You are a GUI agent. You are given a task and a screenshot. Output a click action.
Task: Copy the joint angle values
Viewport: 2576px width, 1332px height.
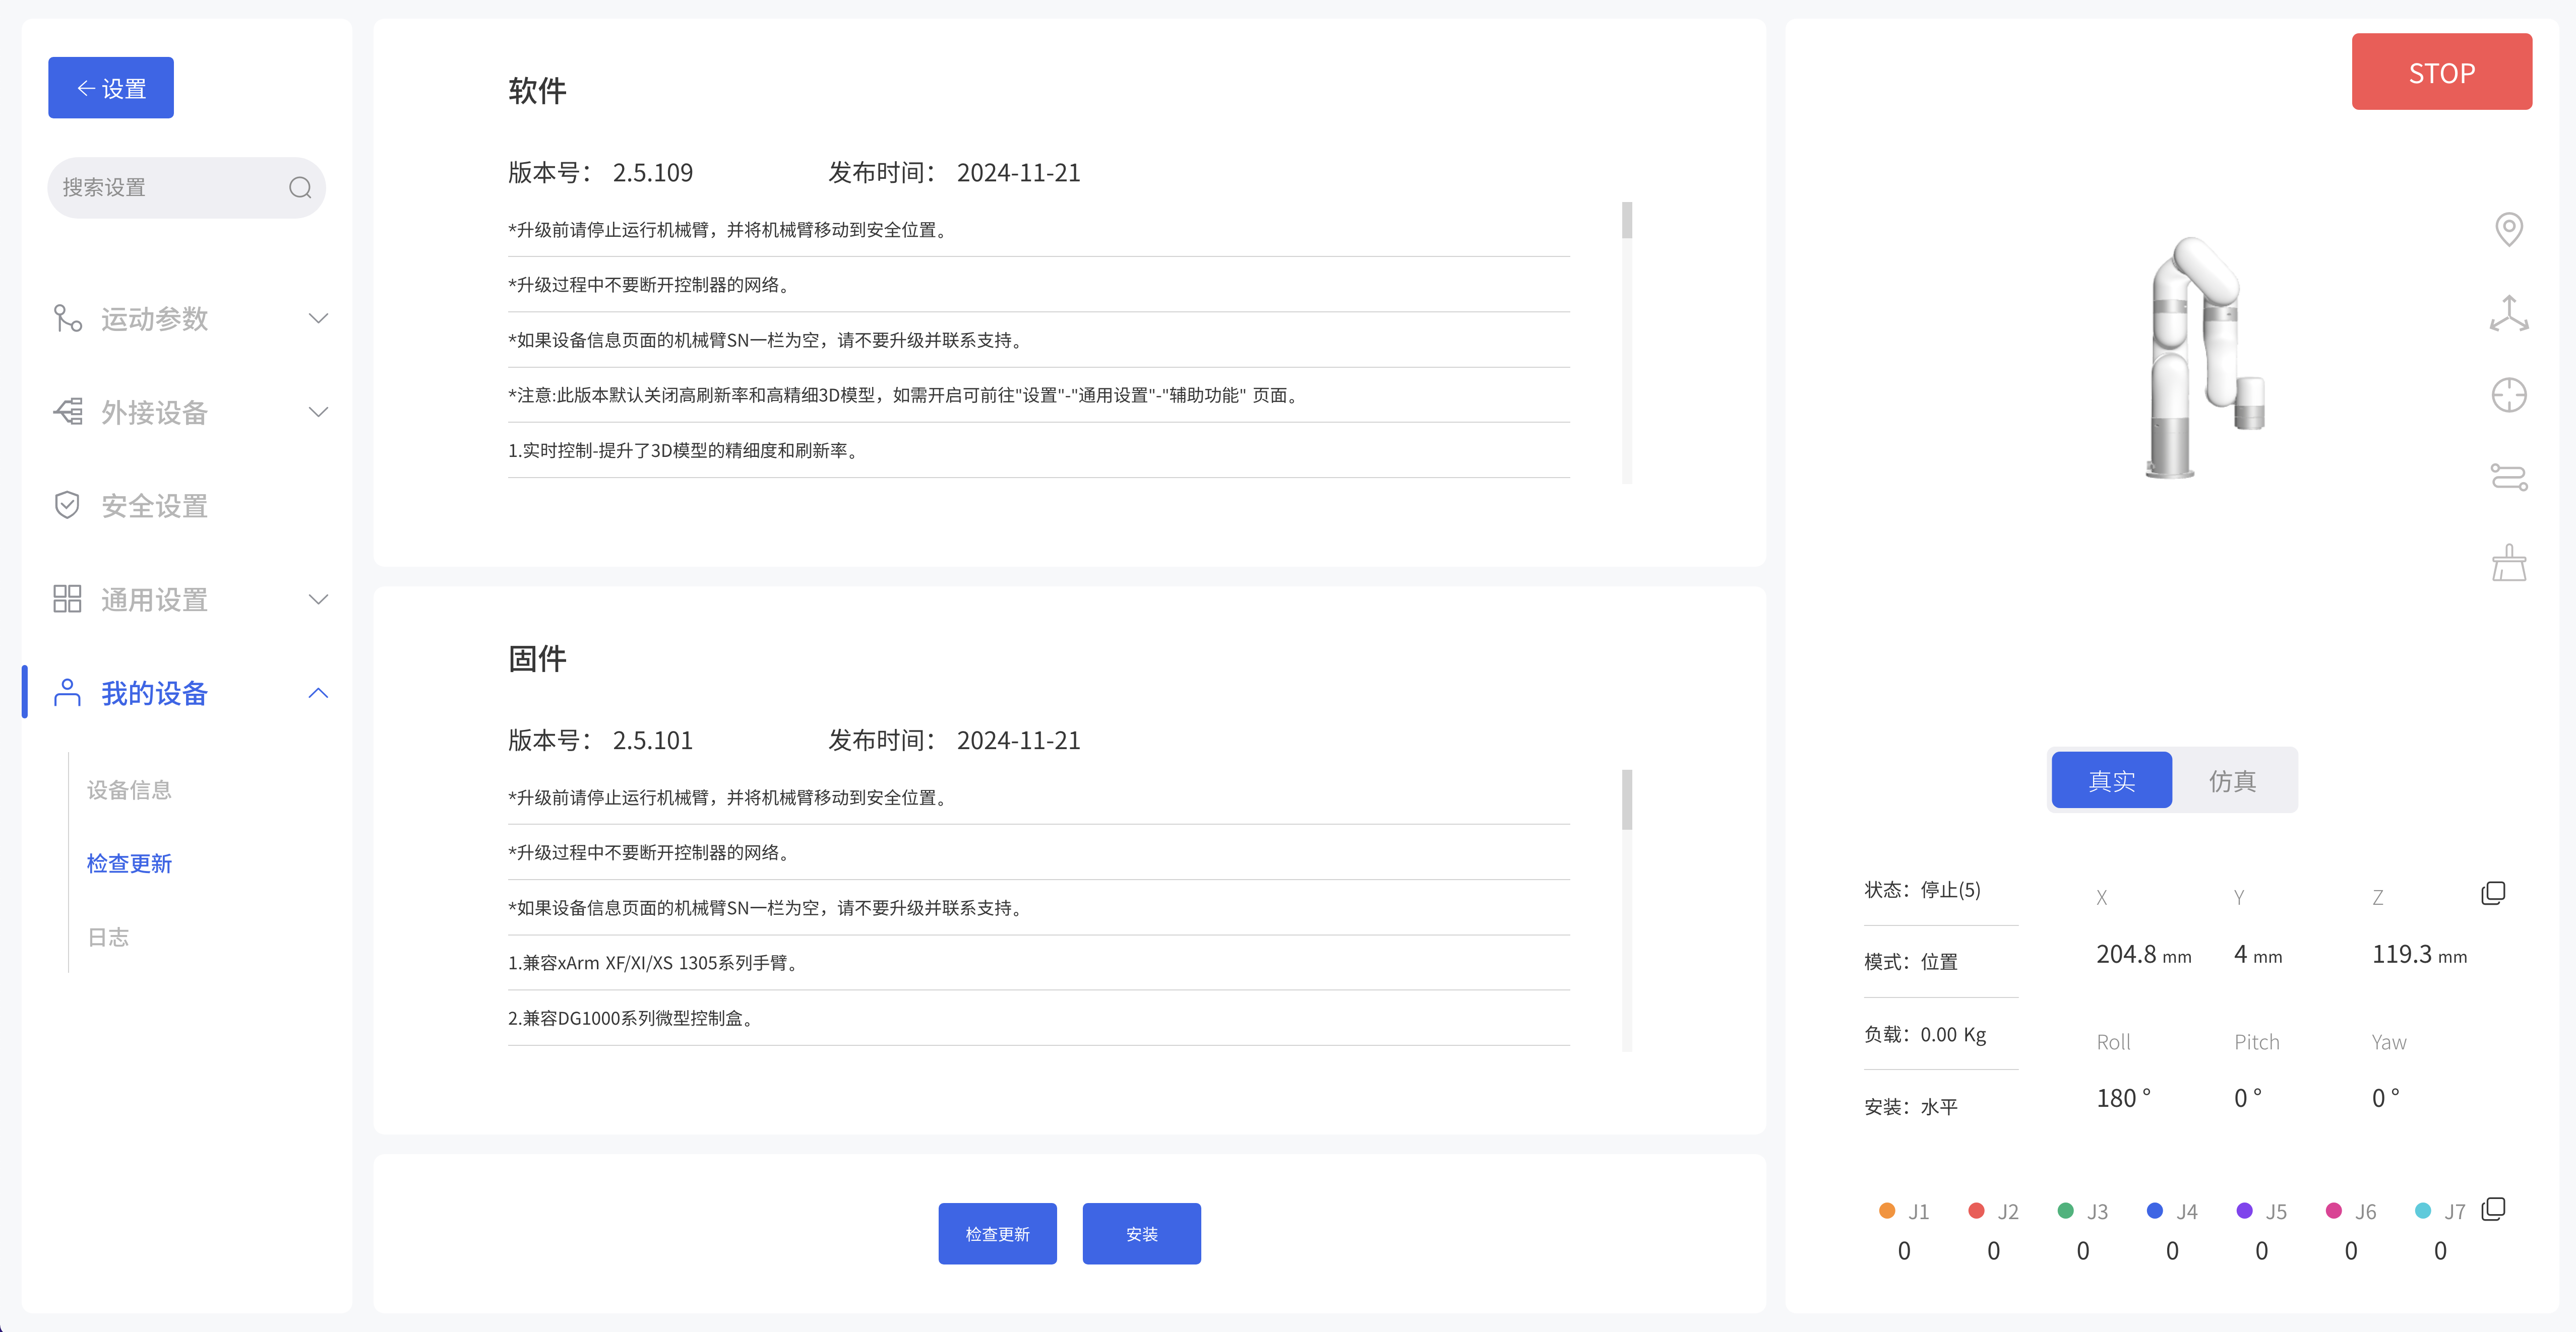point(2493,1209)
